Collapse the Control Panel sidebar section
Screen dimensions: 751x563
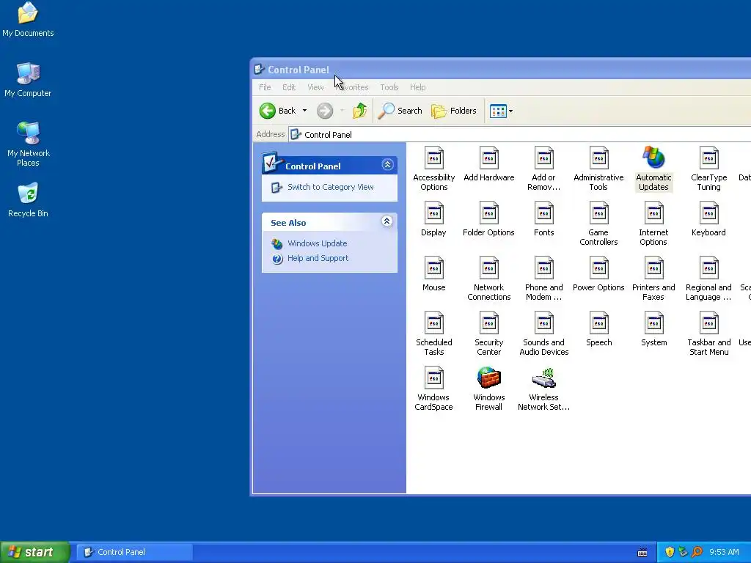(x=387, y=165)
